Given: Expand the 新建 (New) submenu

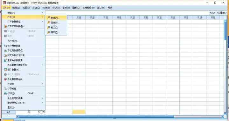Looking at the screenshot, I should click(42, 13).
